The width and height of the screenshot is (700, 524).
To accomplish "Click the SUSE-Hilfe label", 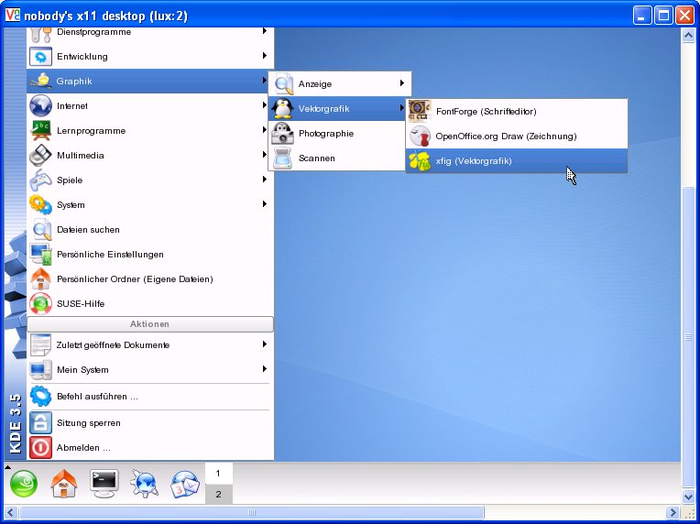I will tap(81, 304).
